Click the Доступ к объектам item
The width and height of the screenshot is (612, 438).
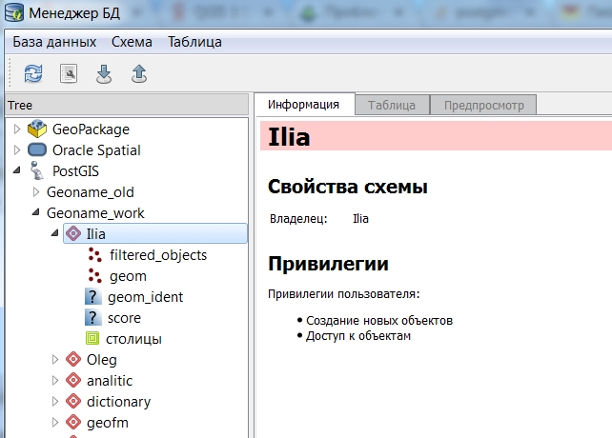(x=358, y=336)
